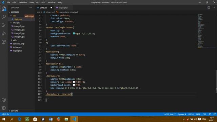Open Windows Start menu

pyautogui.click(x=4, y=119)
